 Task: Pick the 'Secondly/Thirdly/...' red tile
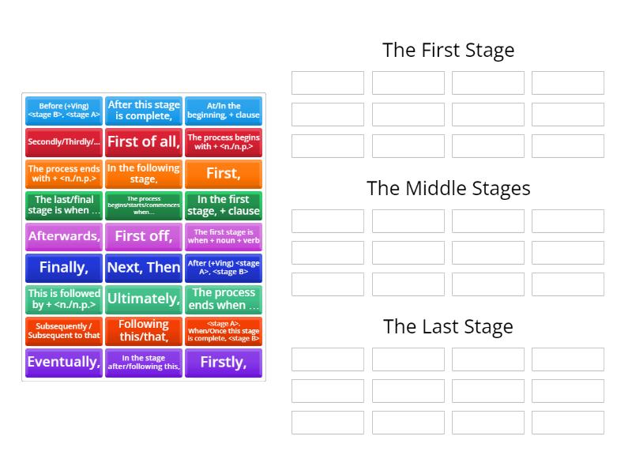[64, 142]
